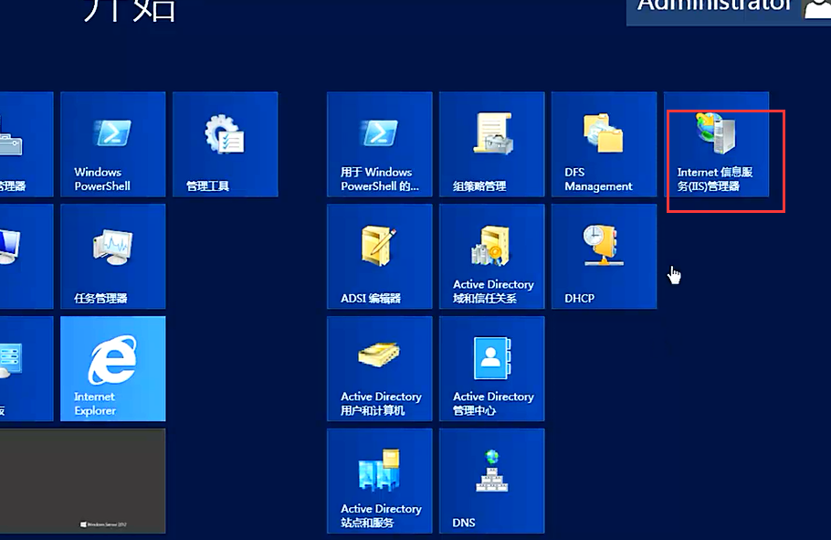This screenshot has height=540, width=831.
Task: Open Active Directory 域和信任关系 tile
Action: tap(492, 256)
